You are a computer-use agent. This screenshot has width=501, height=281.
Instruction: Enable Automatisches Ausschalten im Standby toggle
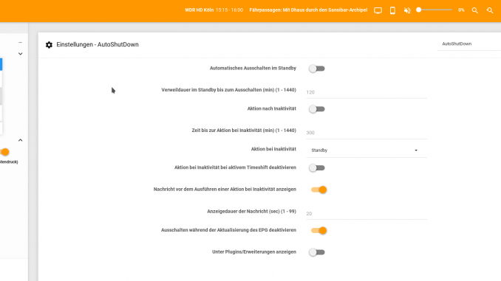[x=317, y=69]
